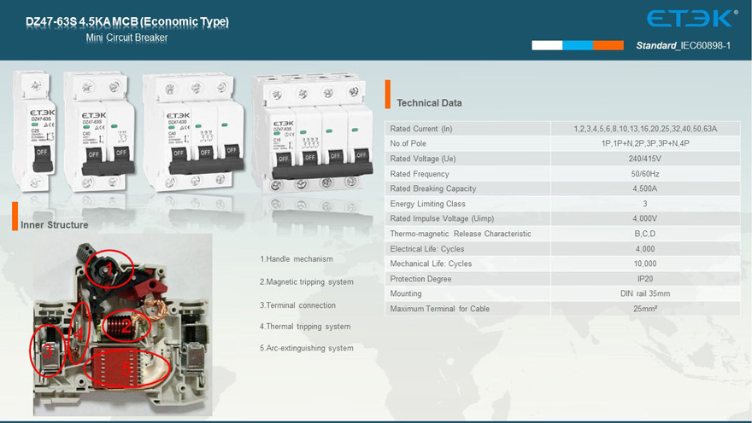This screenshot has width=752, height=423.
Task: Click the 'Mounting' row label
Action: (x=406, y=293)
